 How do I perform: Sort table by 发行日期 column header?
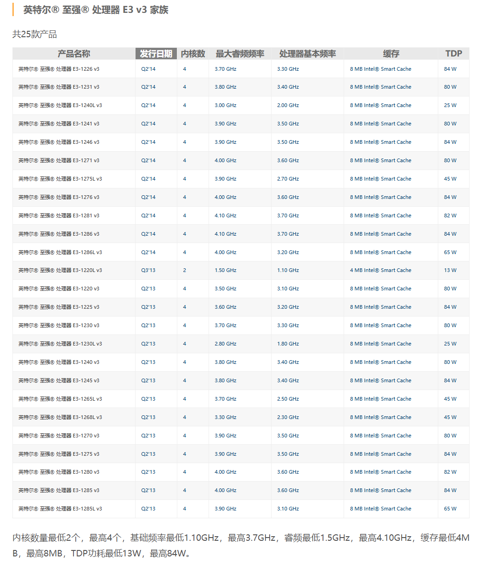[156, 54]
